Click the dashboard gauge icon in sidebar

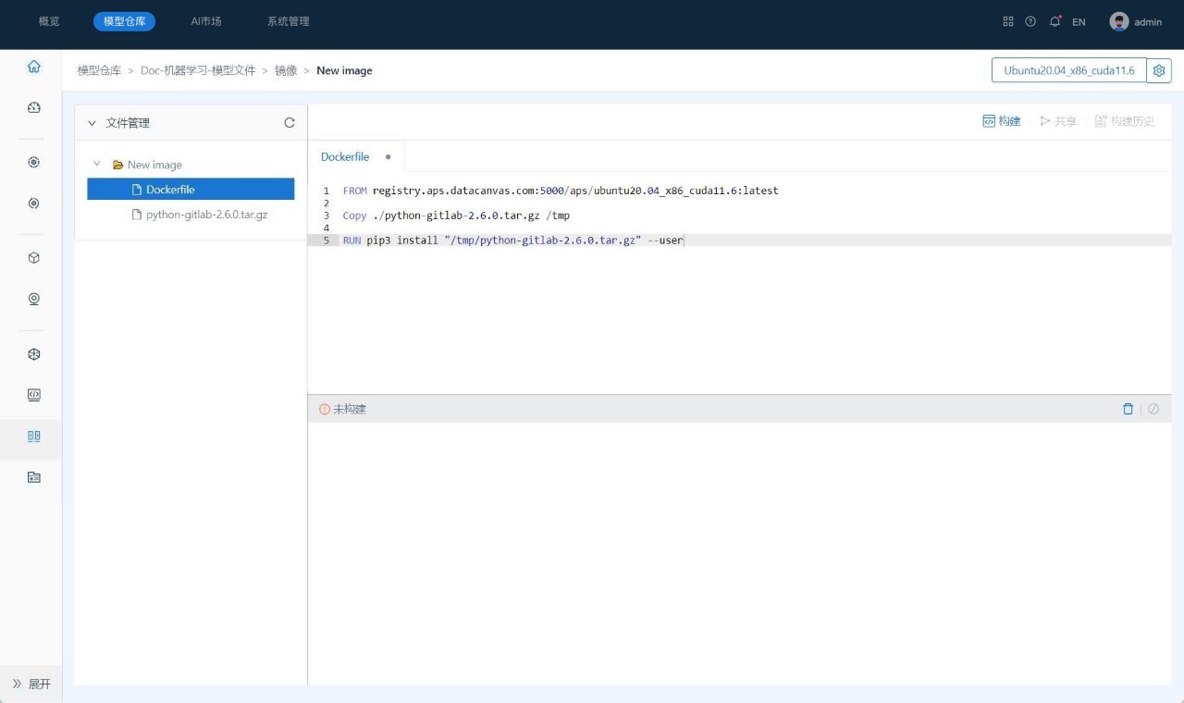[34, 107]
